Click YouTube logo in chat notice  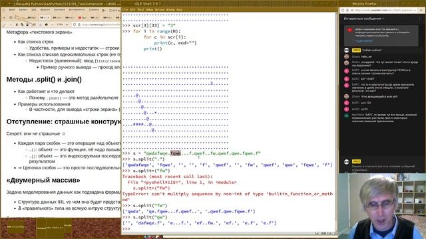tap(349, 30)
